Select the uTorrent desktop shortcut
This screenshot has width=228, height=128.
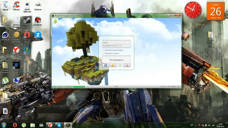pyautogui.click(x=5, y=82)
